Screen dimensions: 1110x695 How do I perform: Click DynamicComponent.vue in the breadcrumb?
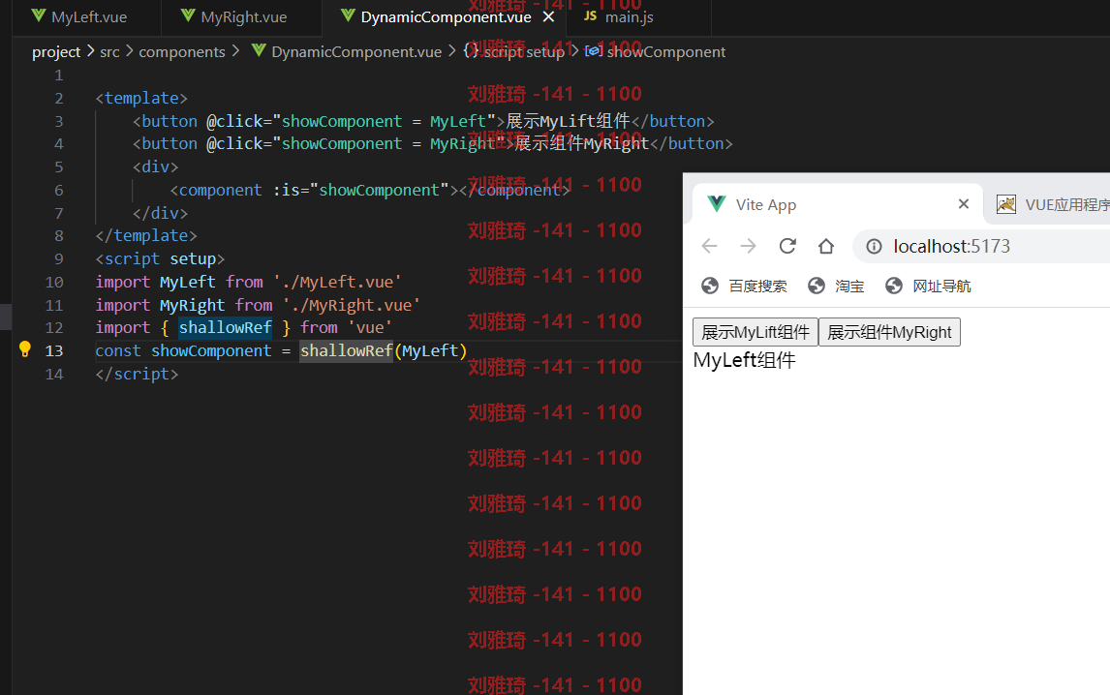coord(356,51)
